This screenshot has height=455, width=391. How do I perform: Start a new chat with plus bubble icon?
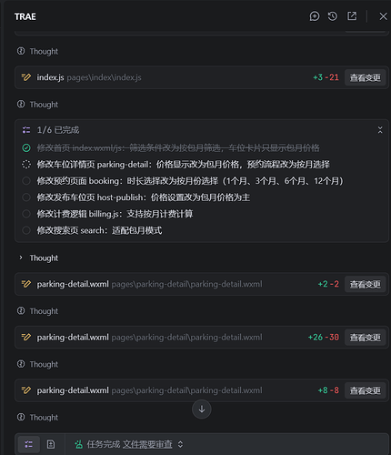pos(315,16)
